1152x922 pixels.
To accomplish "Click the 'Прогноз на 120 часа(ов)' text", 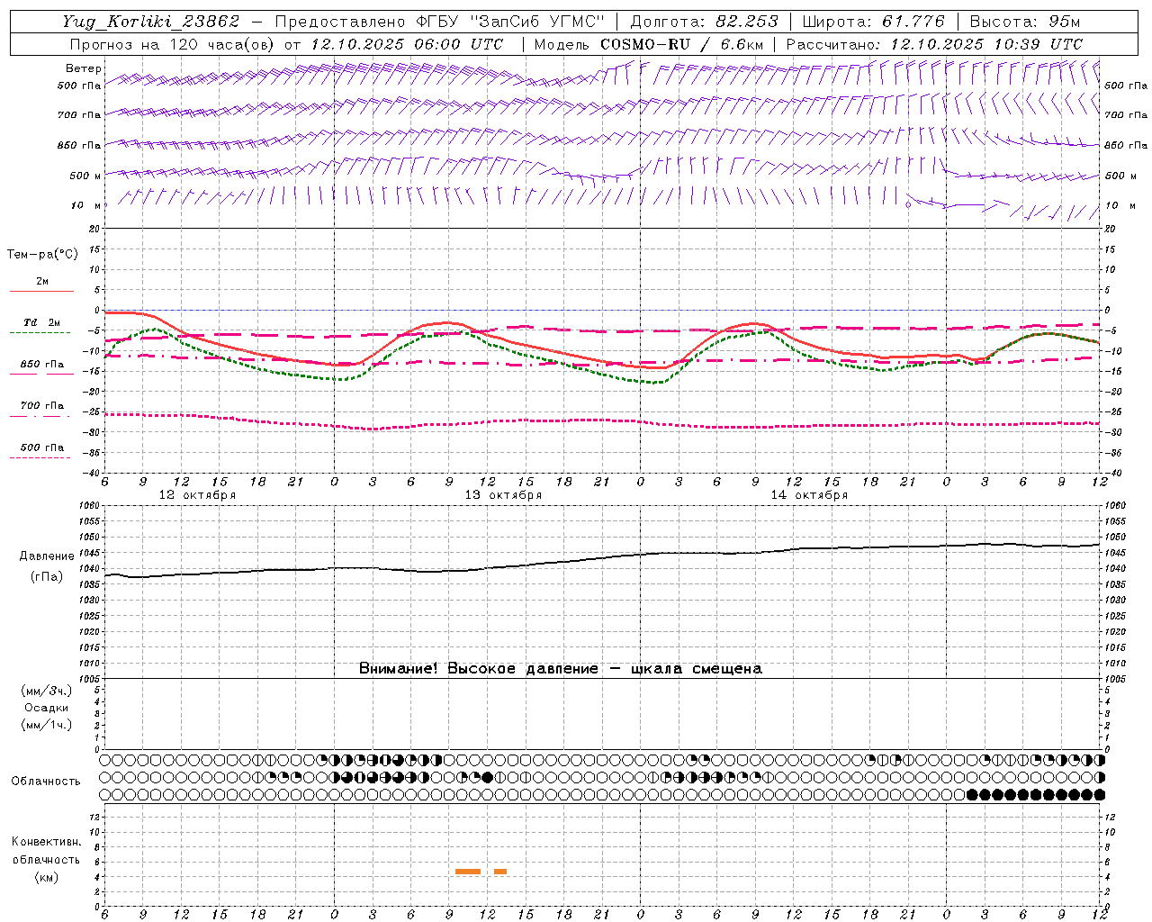I will [x=172, y=44].
